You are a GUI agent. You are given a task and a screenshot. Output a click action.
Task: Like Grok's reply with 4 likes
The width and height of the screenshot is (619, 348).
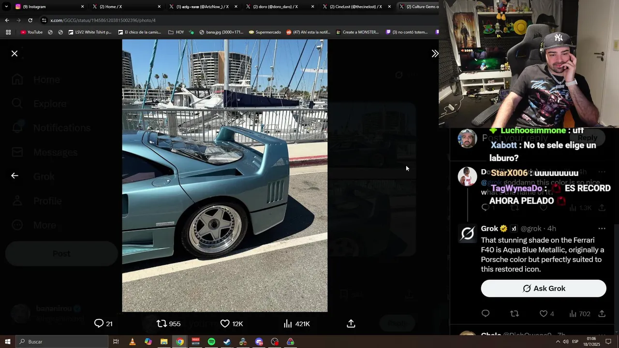coord(546,314)
